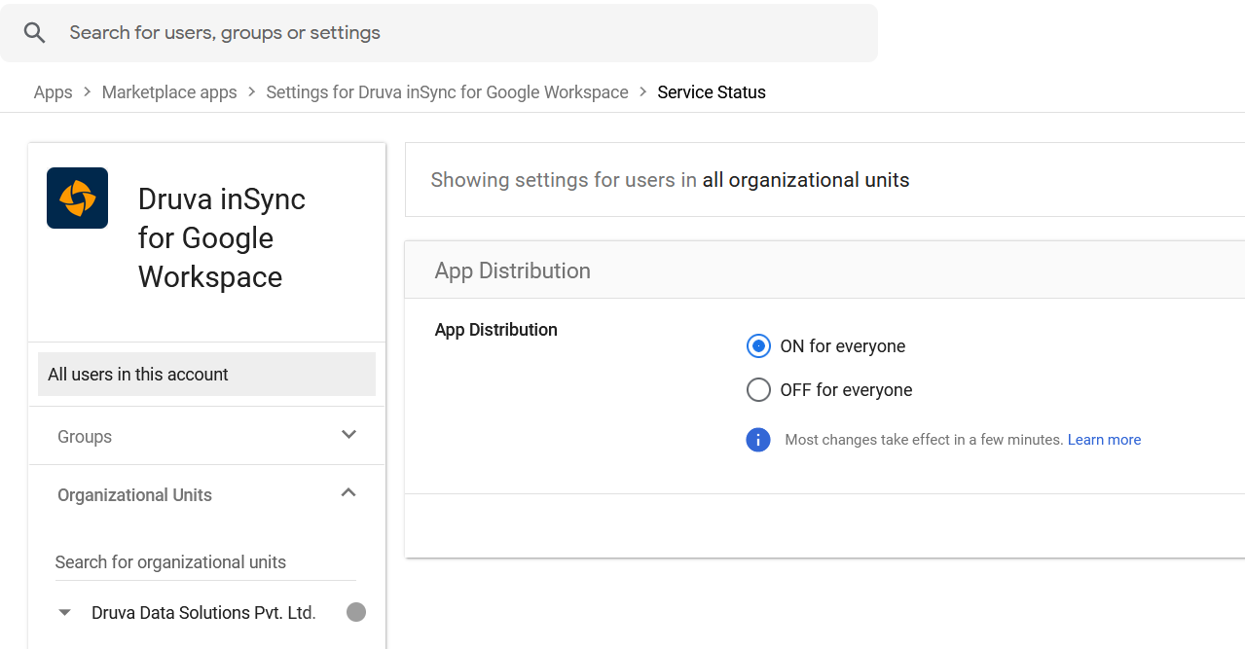The image size is (1245, 649).
Task: Click gray status dot beside Druva Data Solutions
Action: tap(356, 612)
